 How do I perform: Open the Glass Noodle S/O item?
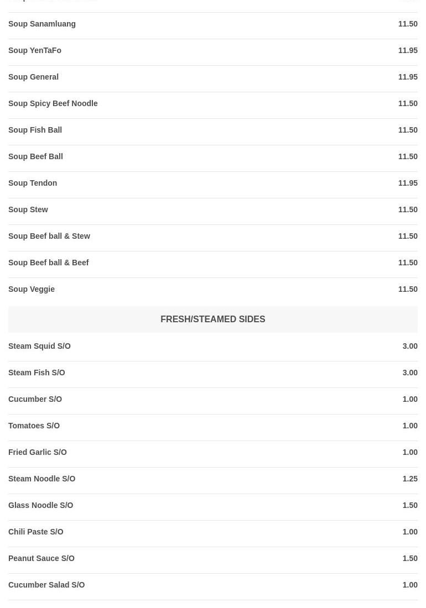pyautogui.click(x=40, y=506)
